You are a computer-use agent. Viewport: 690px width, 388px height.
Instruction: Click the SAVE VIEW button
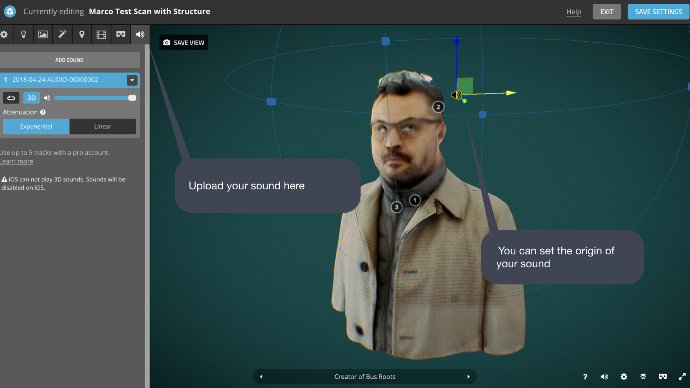tap(184, 42)
